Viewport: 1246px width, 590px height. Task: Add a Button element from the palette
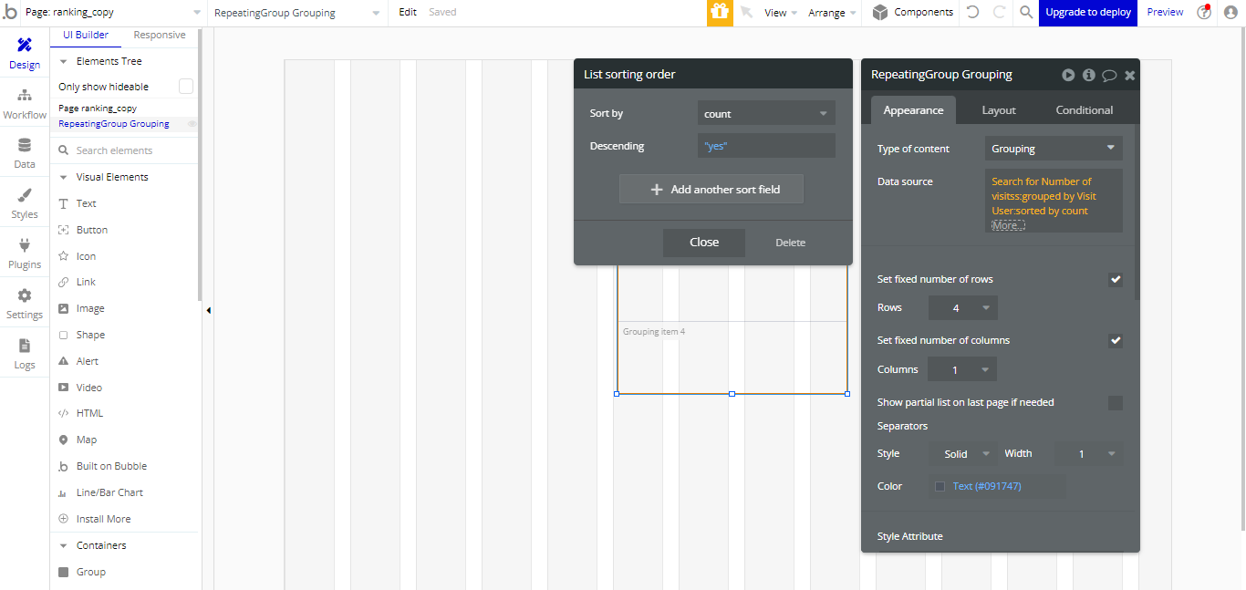(92, 230)
